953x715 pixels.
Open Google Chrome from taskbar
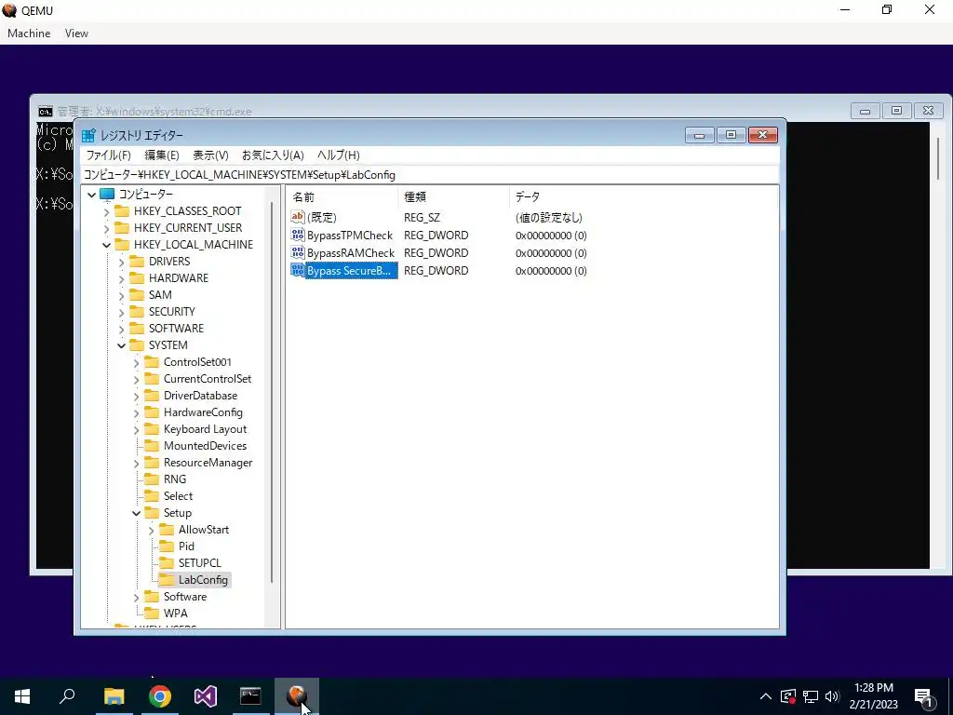coord(160,696)
